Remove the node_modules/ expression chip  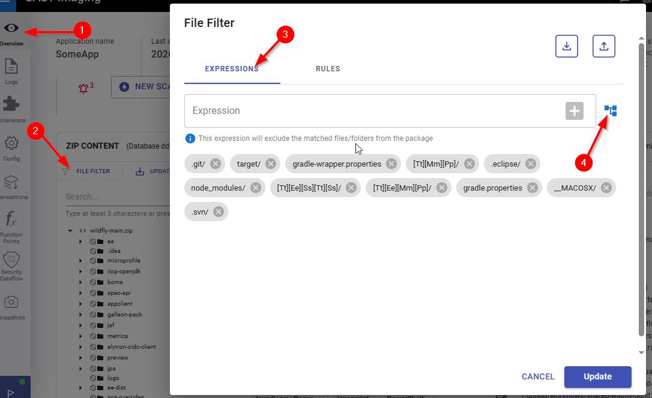click(256, 188)
